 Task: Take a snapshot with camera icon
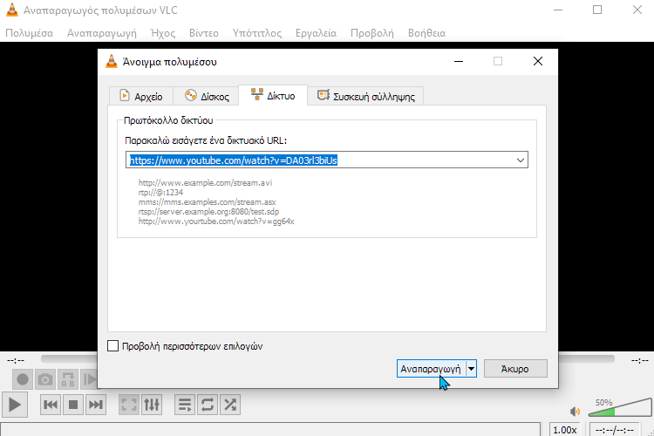45,379
